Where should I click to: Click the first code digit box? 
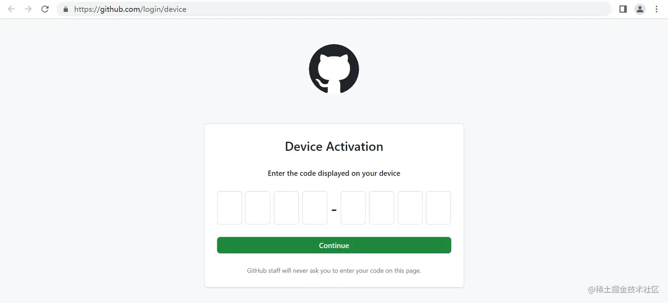click(229, 208)
